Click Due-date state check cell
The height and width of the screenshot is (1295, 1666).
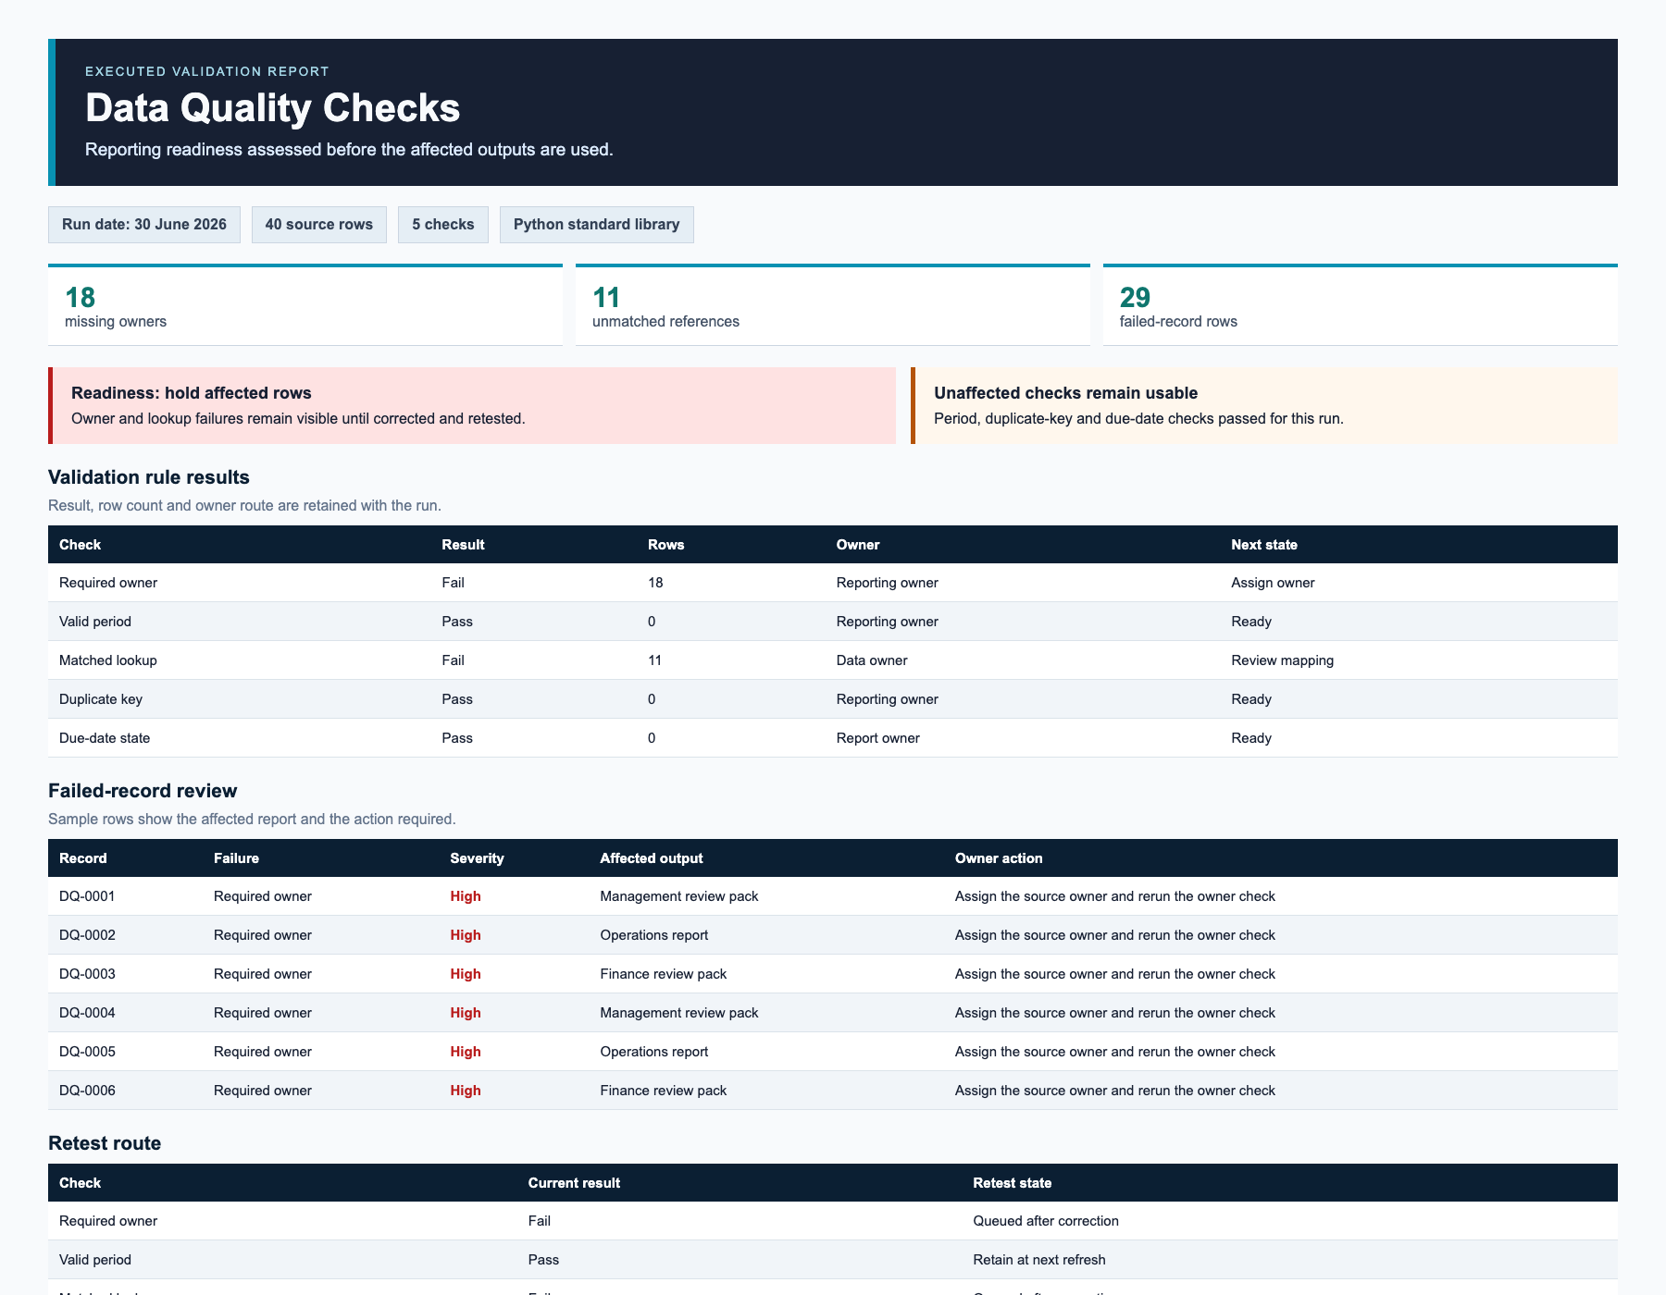pyautogui.click(x=105, y=738)
